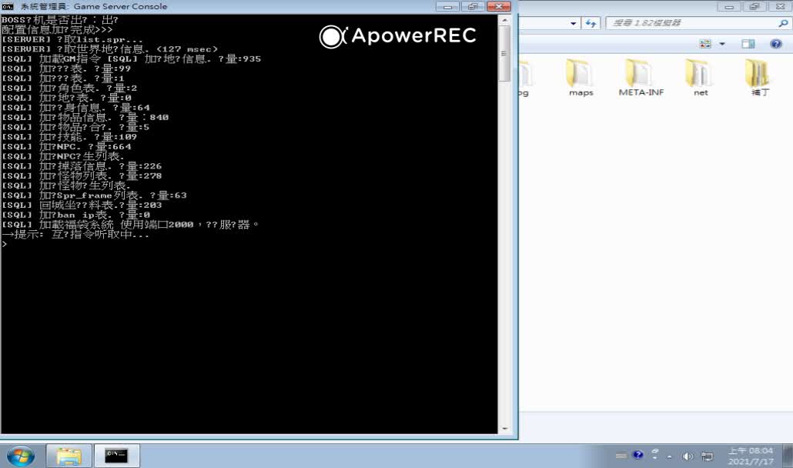This screenshot has height=468, width=793.
Task: Click the console line containing list.spr
Action: [x=72, y=39]
